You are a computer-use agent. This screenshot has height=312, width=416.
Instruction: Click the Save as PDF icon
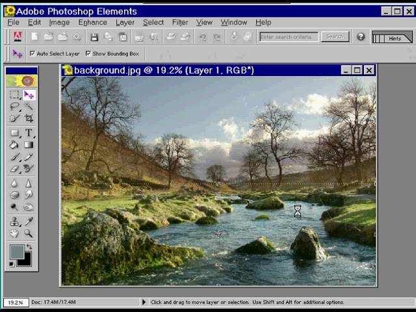(123, 37)
